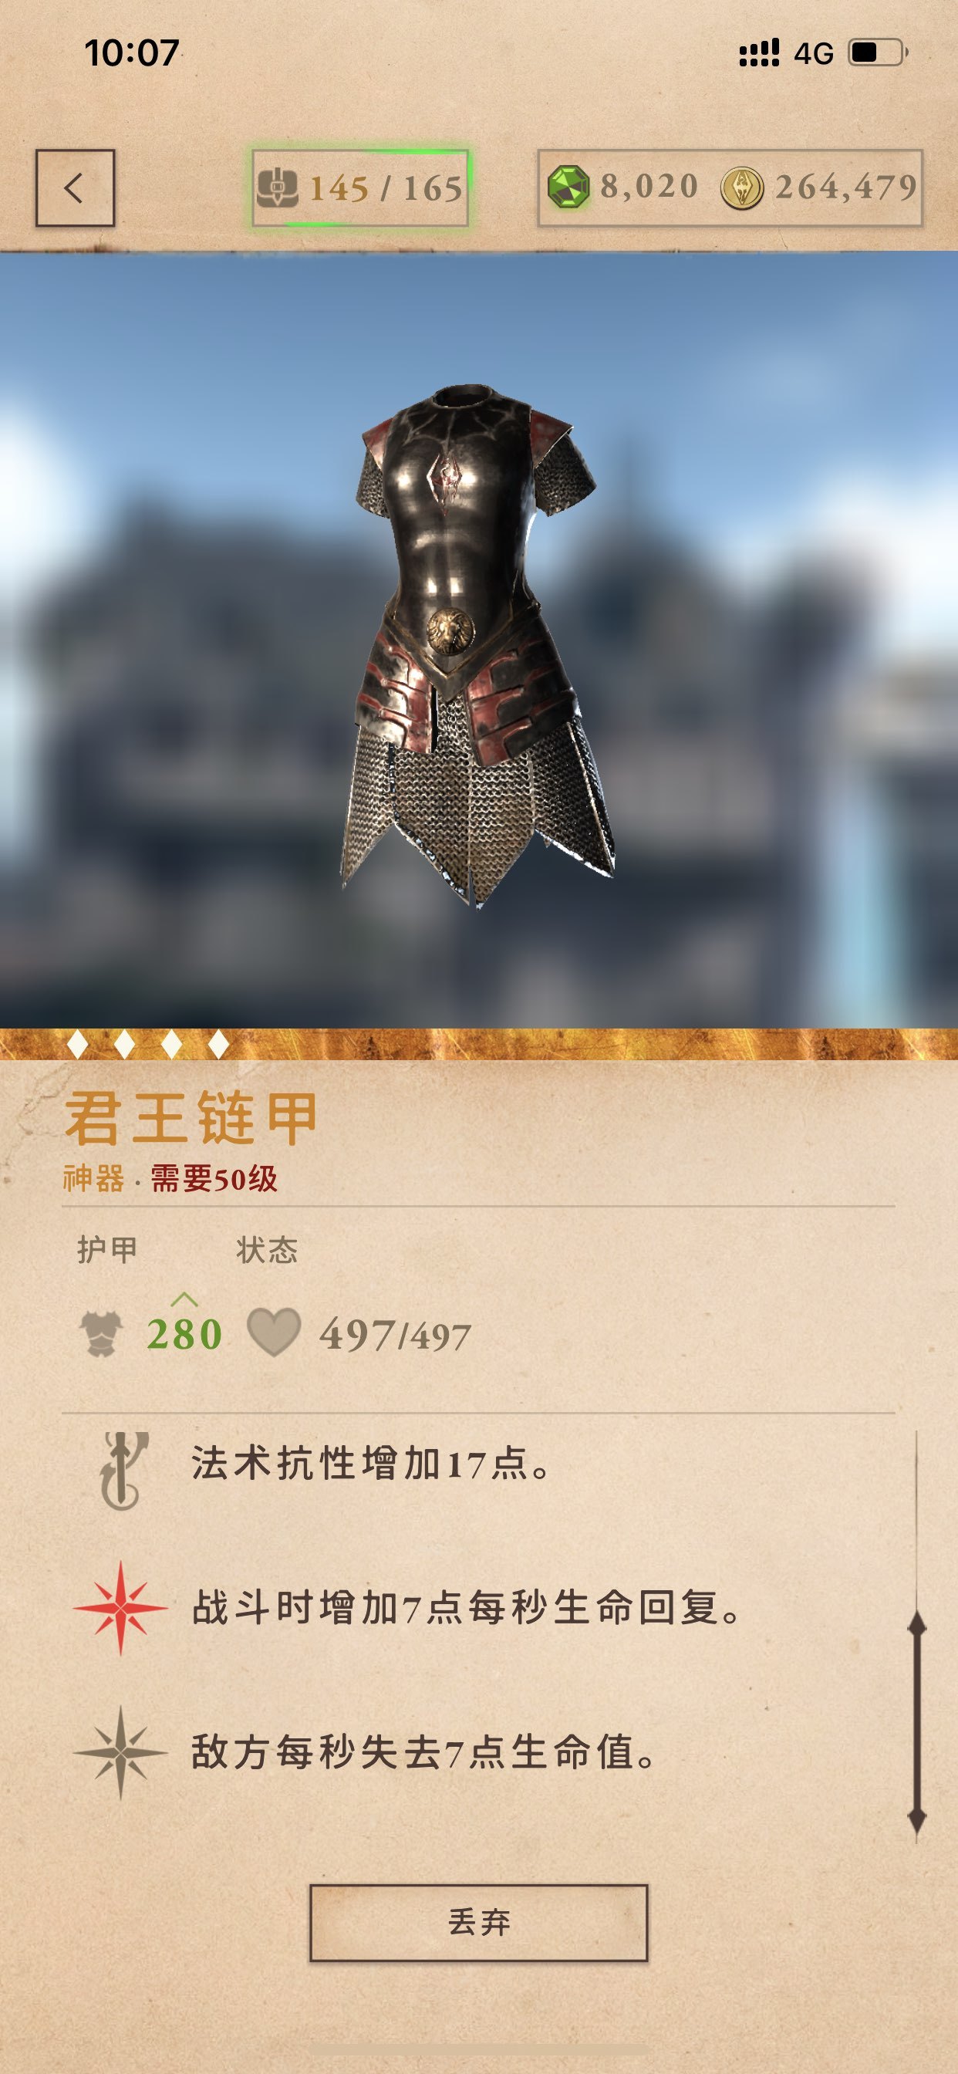Tap the gold septim coin icon
The width and height of the screenshot is (958, 2074).
tap(741, 188)
